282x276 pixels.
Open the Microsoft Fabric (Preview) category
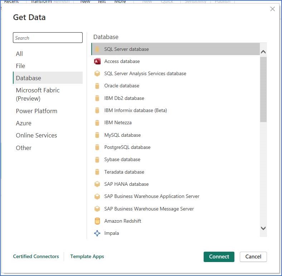point(48,94)
